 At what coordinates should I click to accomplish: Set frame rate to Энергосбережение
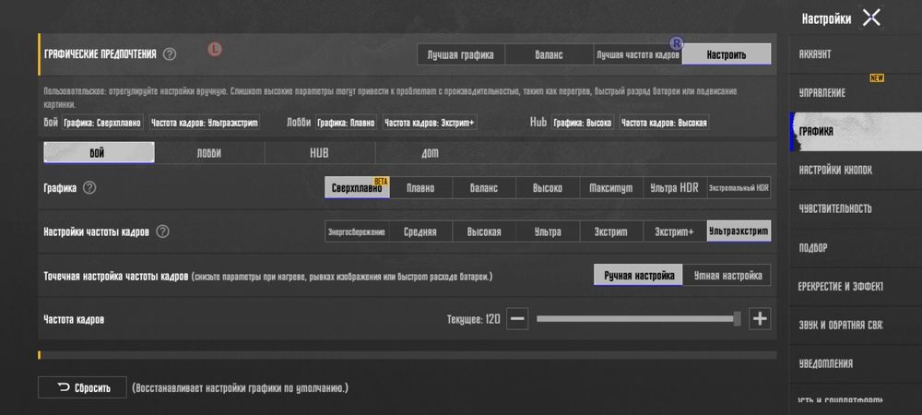click(x=356, y=231)
